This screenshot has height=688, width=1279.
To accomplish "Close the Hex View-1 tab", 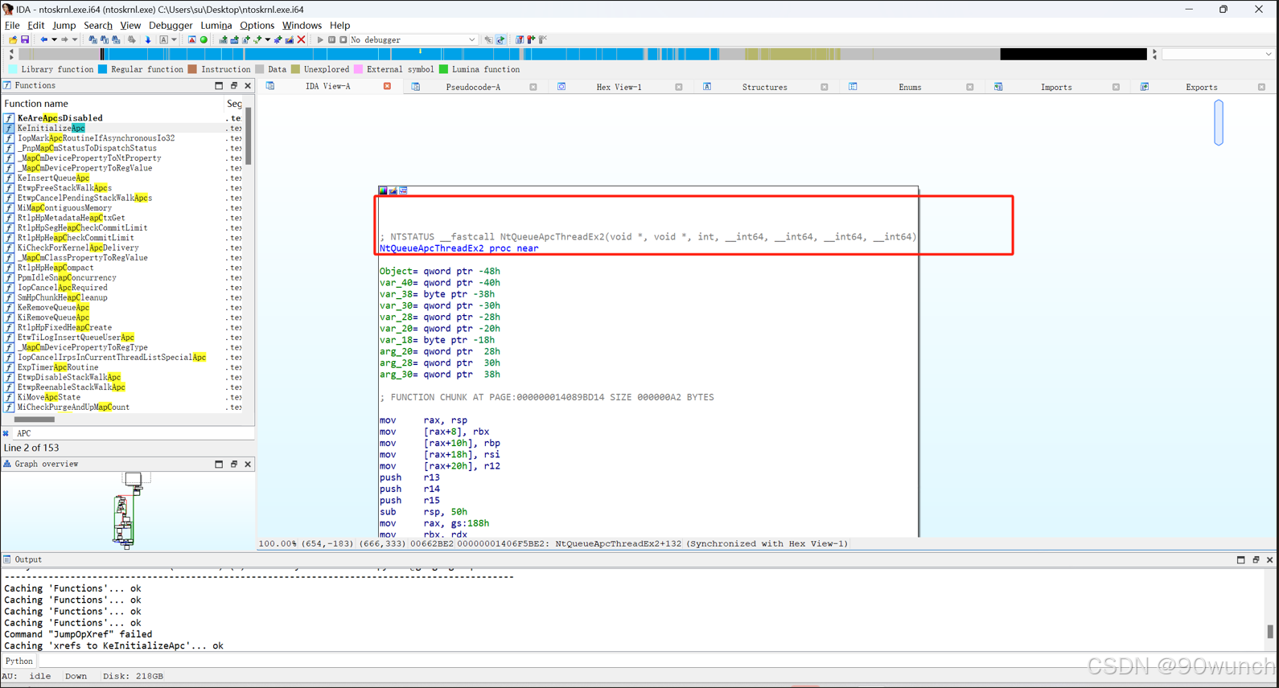I will [679, 87].
